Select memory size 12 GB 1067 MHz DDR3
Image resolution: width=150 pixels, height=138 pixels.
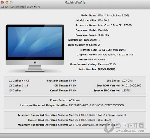pyautogui.click(x=112, y=50)
